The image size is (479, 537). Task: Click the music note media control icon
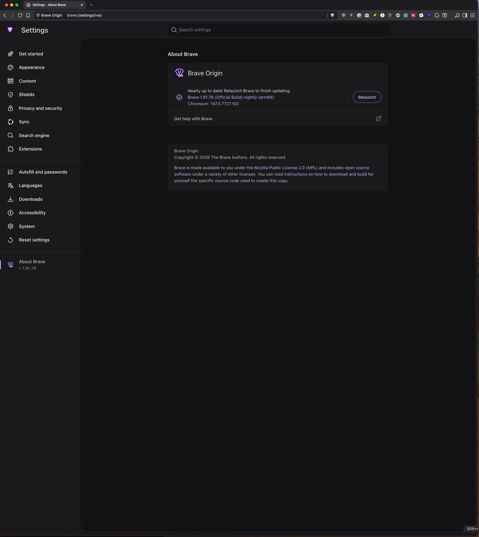[x=457, y=15]
